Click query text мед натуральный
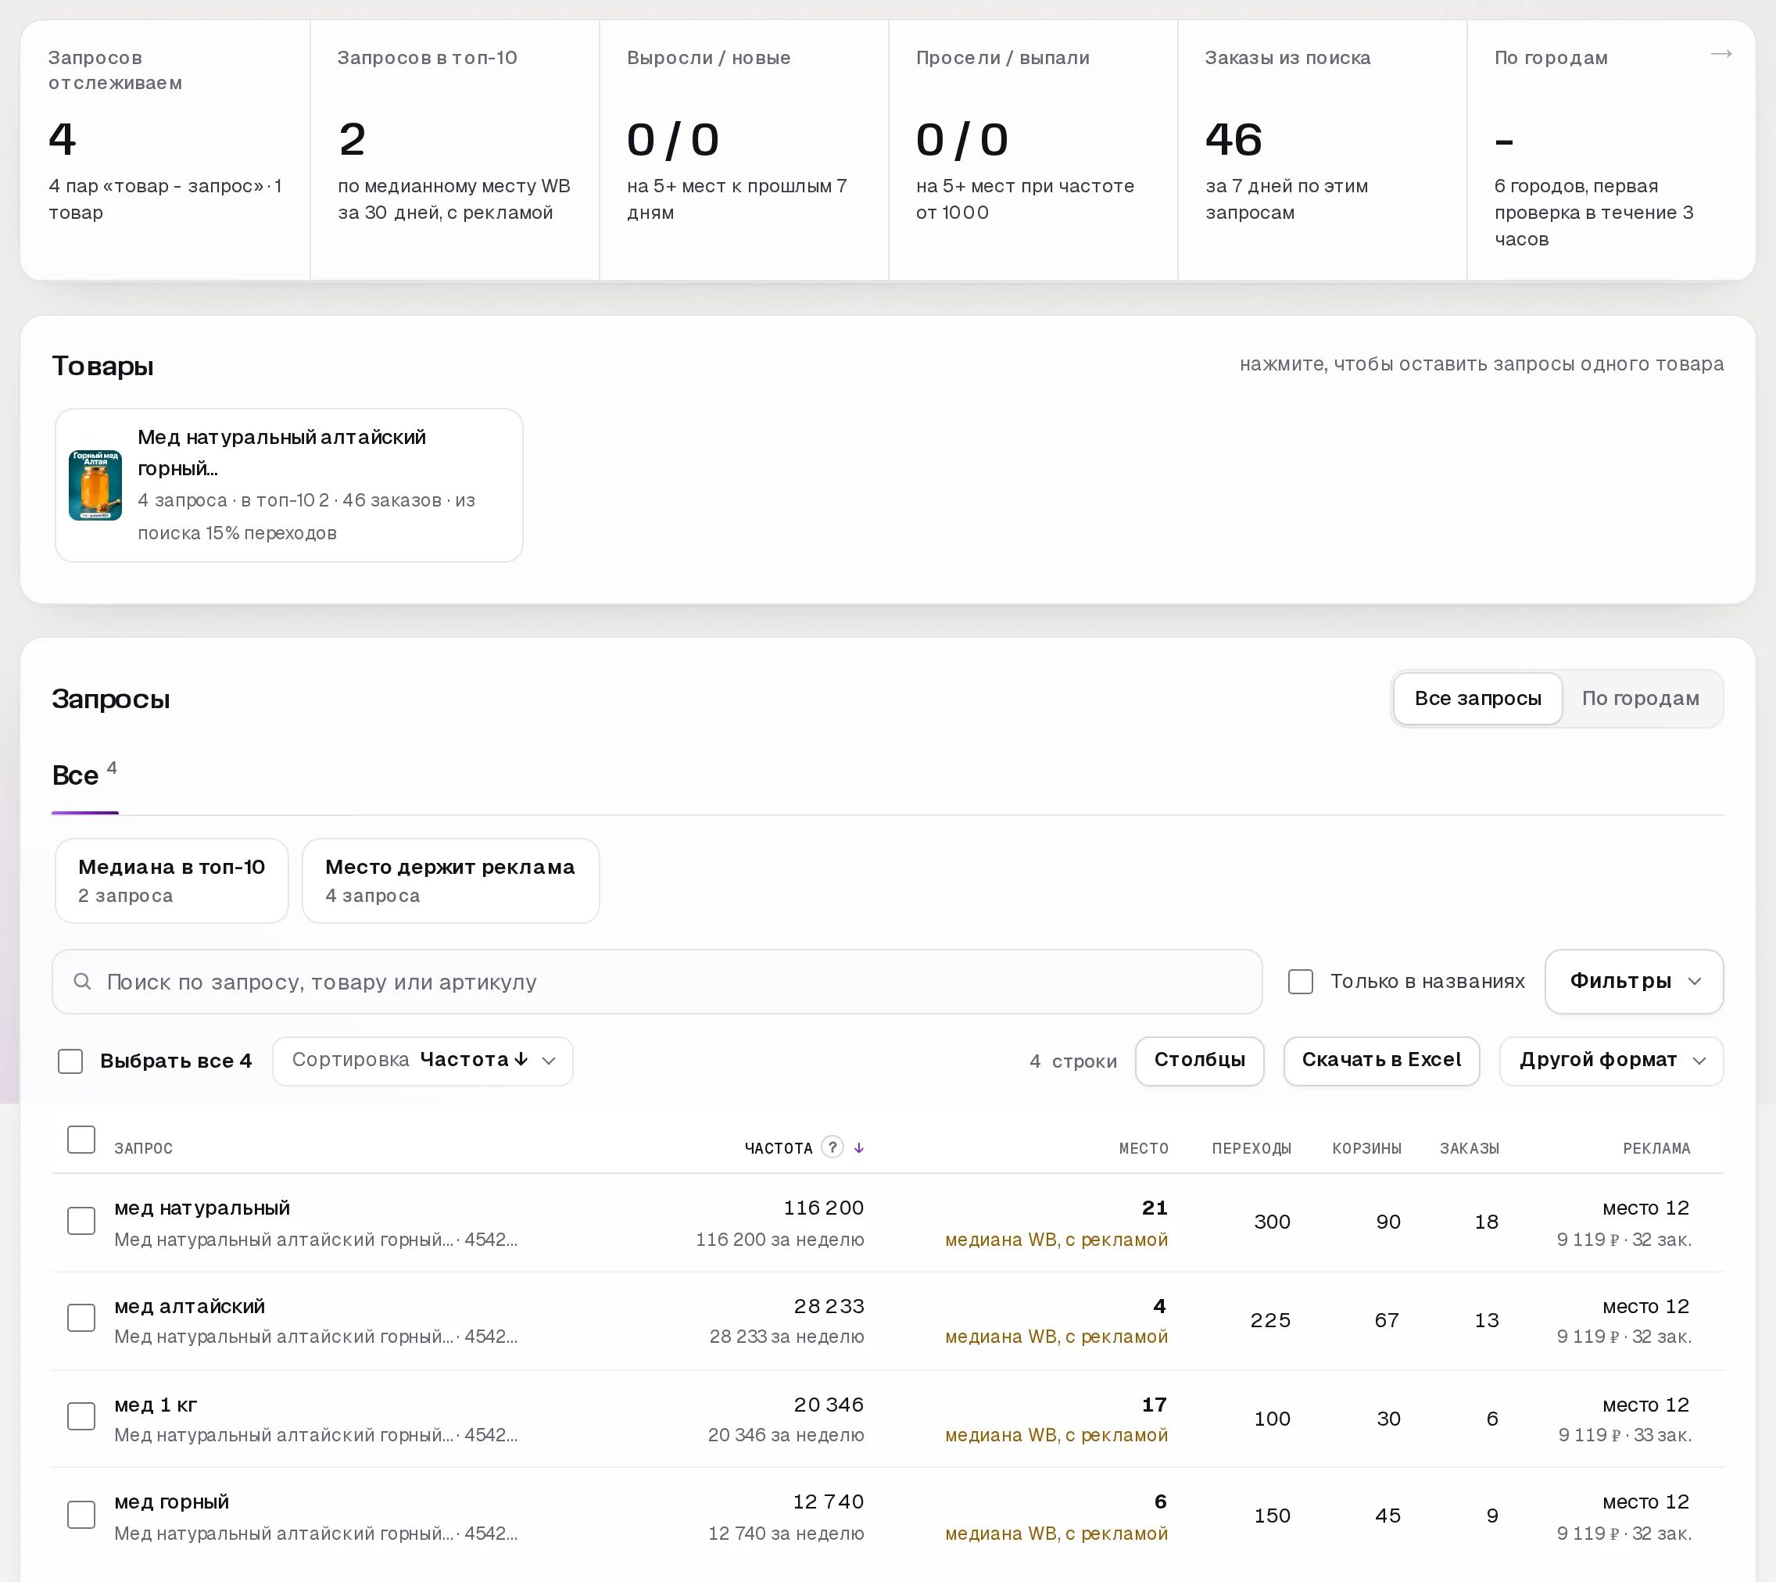 (202, 1208)
